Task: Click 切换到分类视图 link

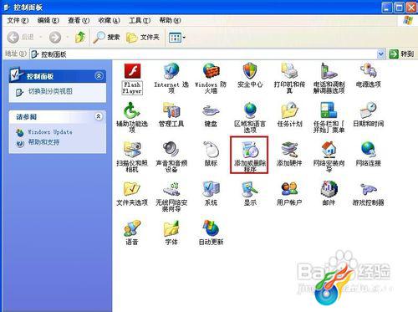Action: click(x=50, y=91)
